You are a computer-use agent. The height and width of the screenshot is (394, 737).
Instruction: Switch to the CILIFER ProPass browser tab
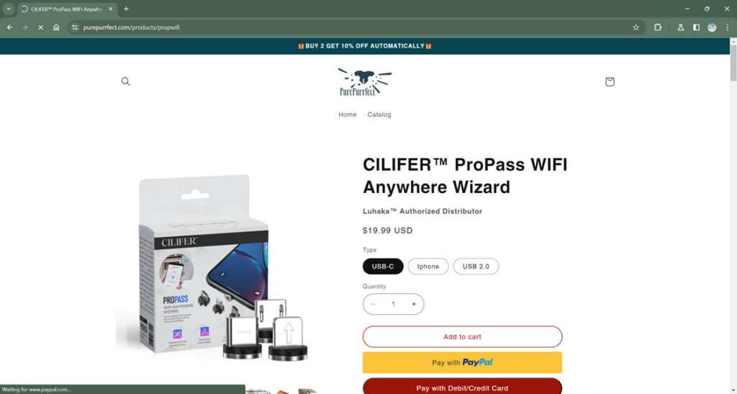point(65,9)
